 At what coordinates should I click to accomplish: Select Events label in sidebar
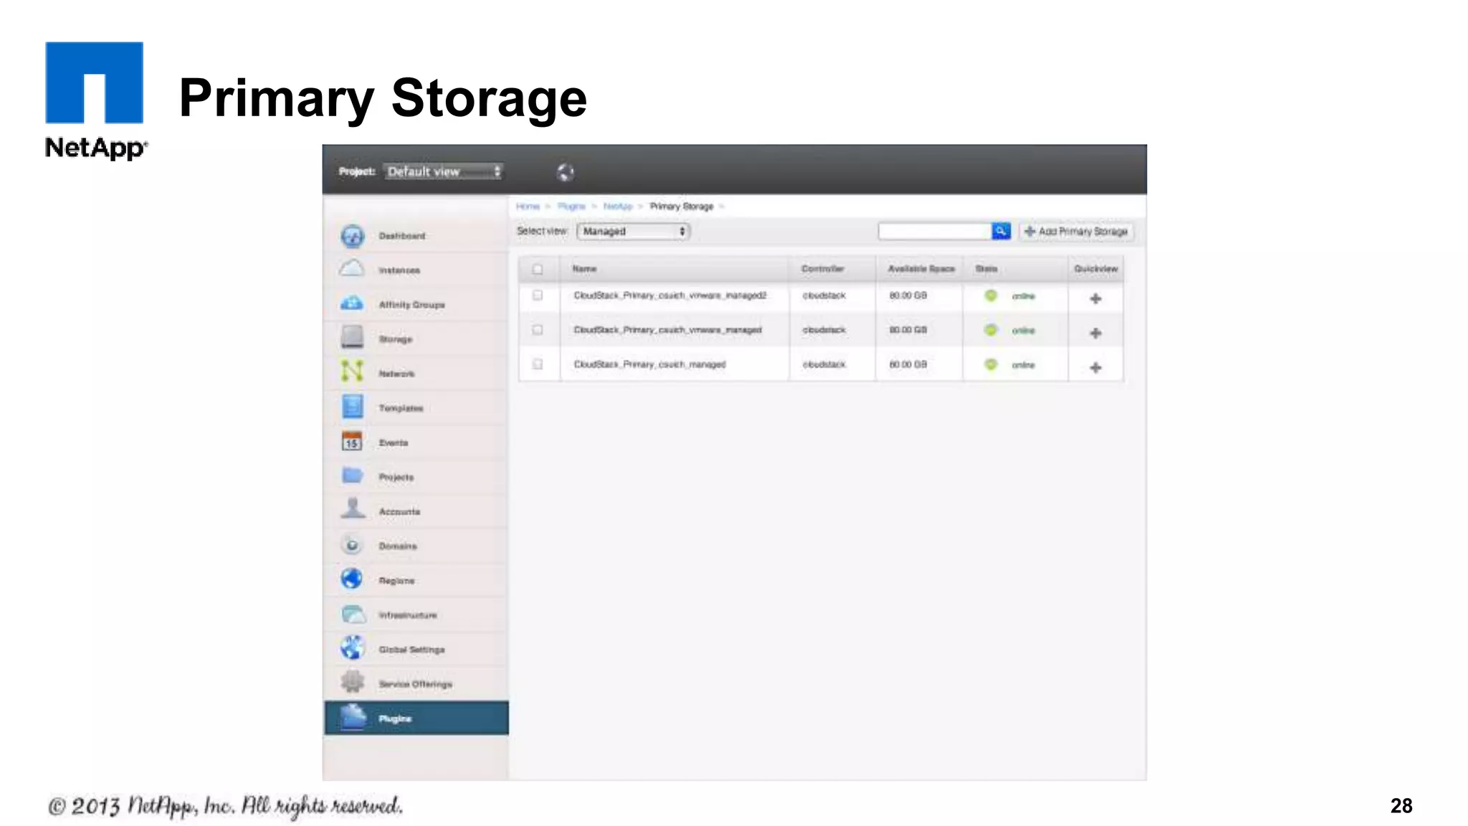click(394, 442)
